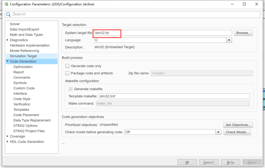This screenshot has height=168, width=265.
Task: Confirm with the OK button
Action: pos(187,162)
